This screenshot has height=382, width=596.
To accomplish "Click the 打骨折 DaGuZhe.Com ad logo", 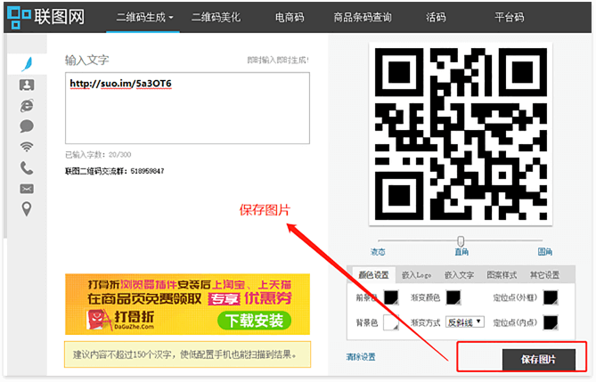I will (x=120, y=320).
